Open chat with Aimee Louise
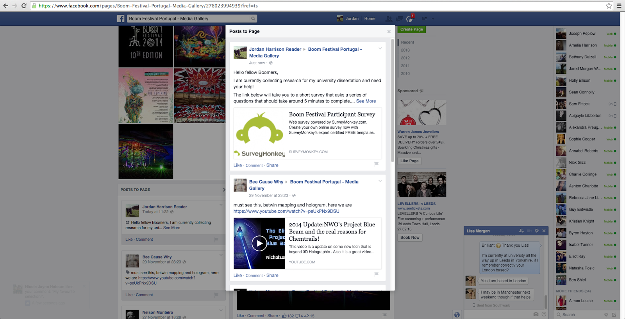The height and width of the screenshot is (319, 625). coord(586,301)
